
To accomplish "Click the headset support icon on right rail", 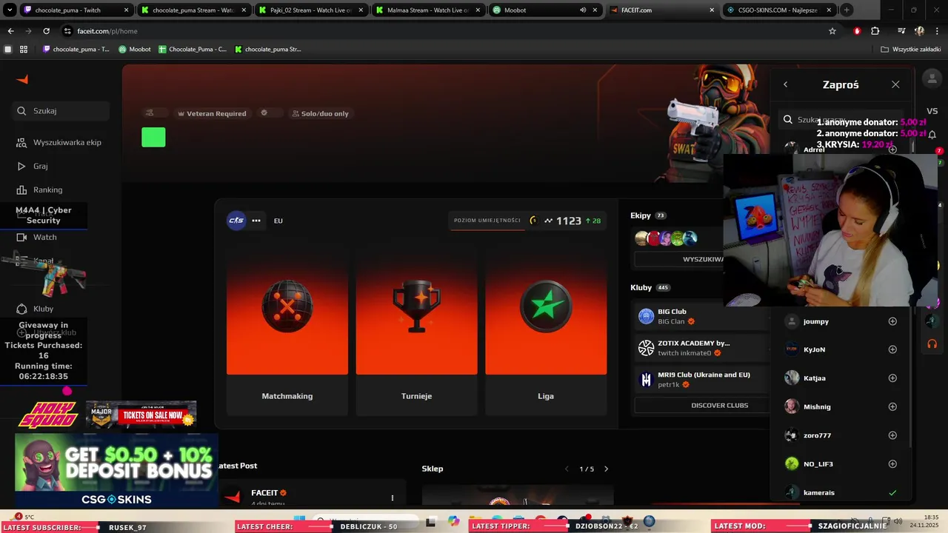I will [x=932, y=343].
